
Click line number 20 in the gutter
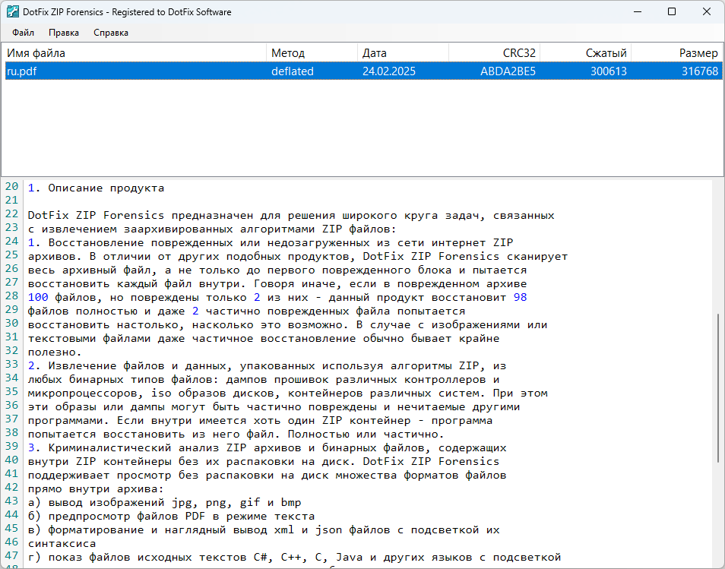[12, 186]
